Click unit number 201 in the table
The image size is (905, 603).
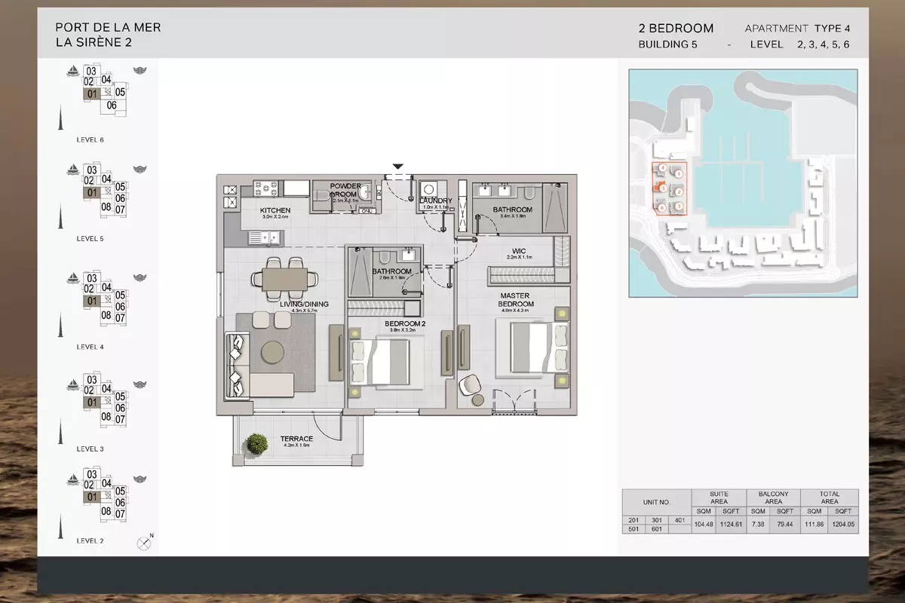point(634,521)
